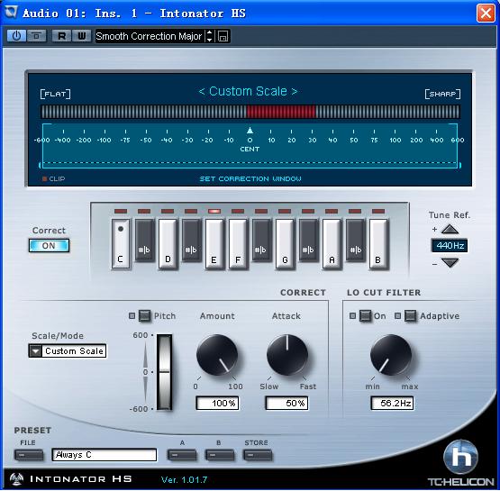Click the left correction window handle
The image size is (500, 491).
coord(41,165)
